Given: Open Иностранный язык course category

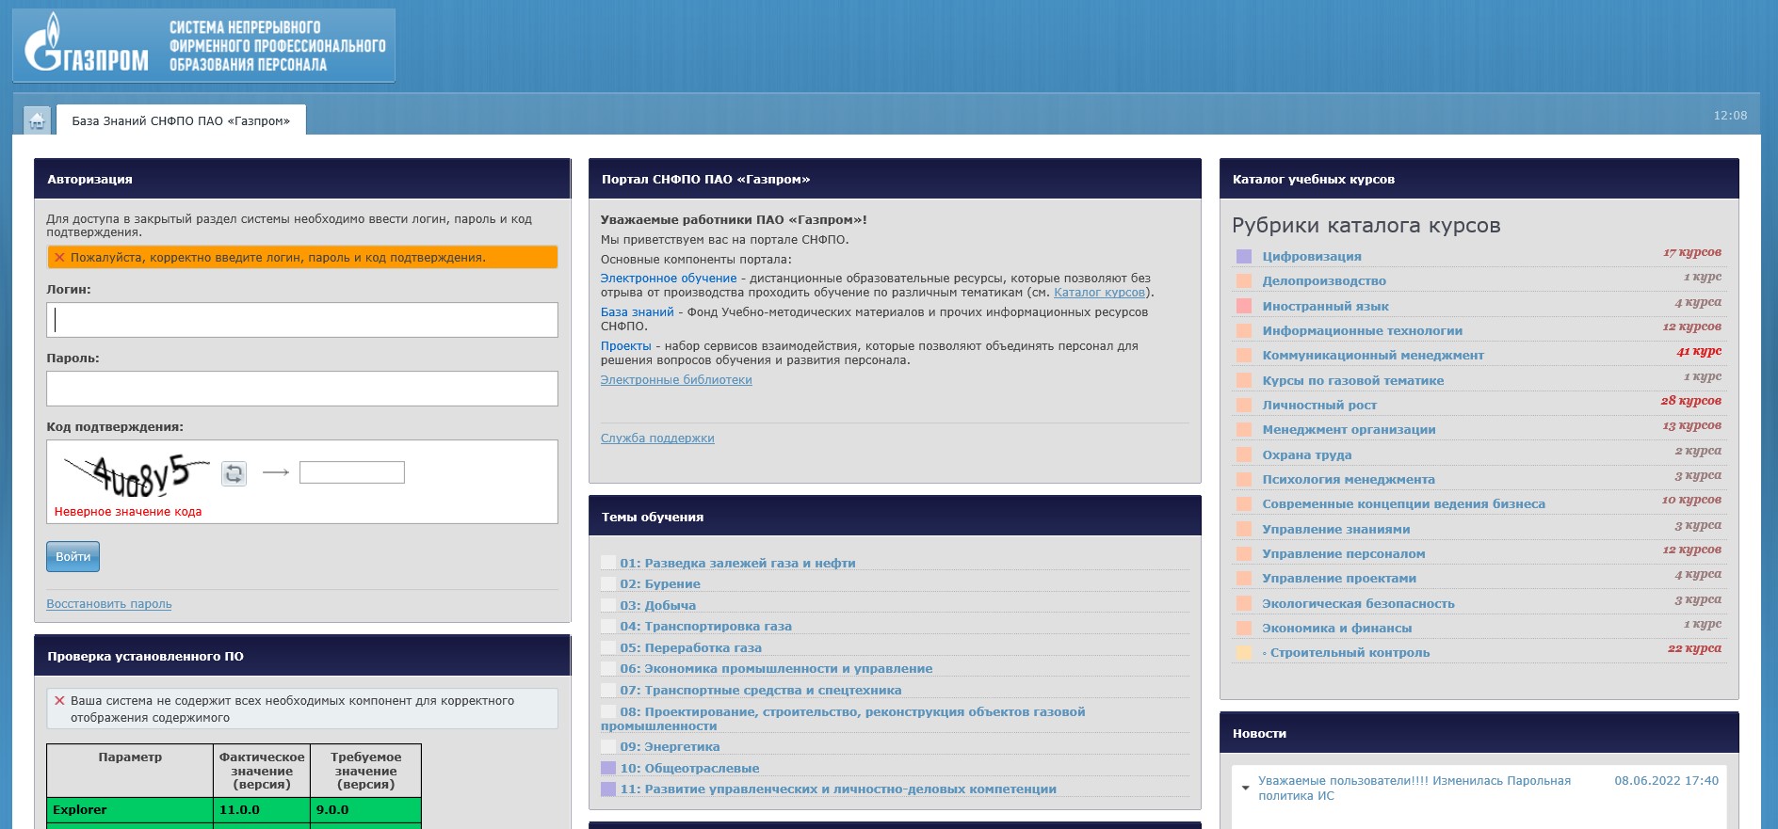Looking at the screenshot, I should (x=1326, y=307).
